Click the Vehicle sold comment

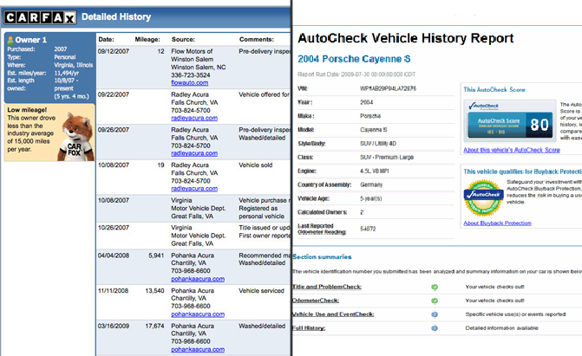pos(255,165)
